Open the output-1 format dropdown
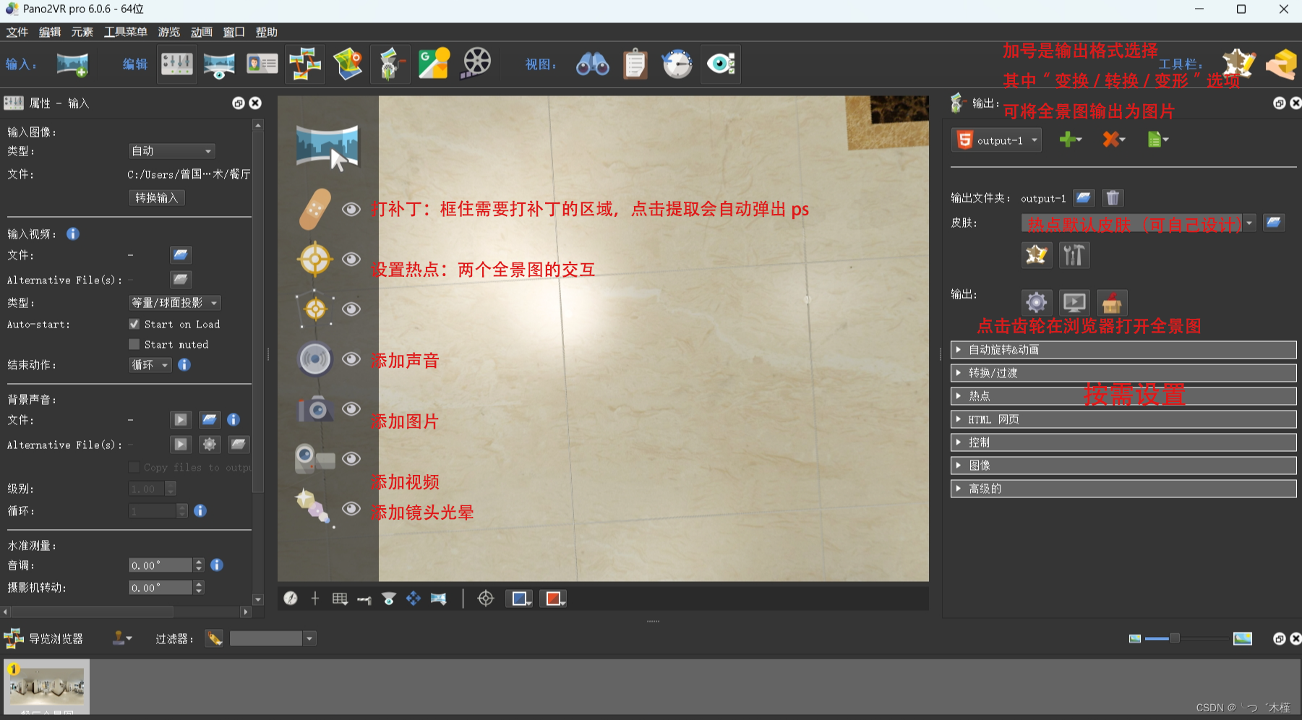Image resolution: width=1302 pixels, height=720 pixels. [998, 140]
